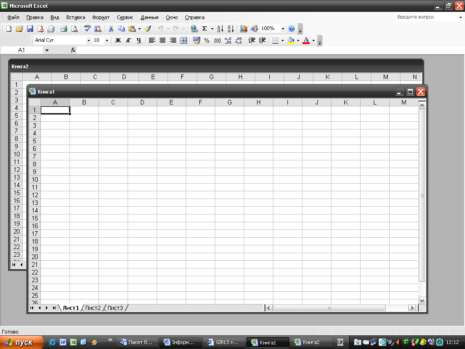Toggle align right
The width and height of the screenshot is (465, 349).
pos(173,40)
